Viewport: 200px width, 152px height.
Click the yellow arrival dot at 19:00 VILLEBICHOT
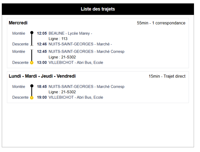click(x=32, y=98)
